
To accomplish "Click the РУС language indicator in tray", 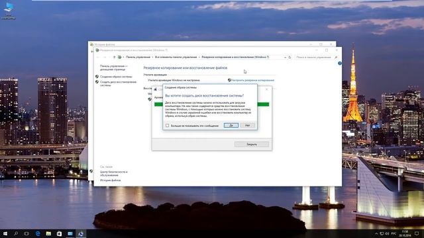I will [x=394, y=233].
